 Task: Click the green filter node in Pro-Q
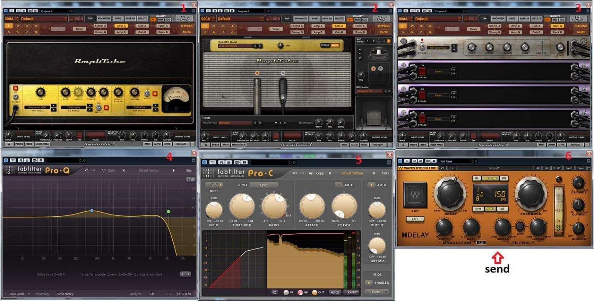tap(168, 211)
